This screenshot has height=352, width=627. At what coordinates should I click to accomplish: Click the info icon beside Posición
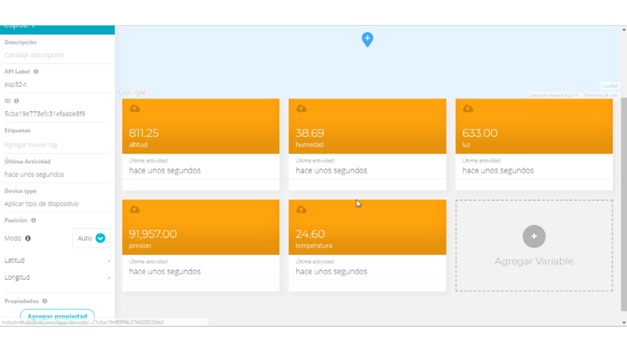click(x=34, y=220)
